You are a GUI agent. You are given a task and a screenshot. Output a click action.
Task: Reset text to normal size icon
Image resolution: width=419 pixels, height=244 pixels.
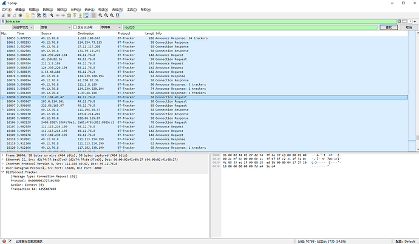[112, 16]
